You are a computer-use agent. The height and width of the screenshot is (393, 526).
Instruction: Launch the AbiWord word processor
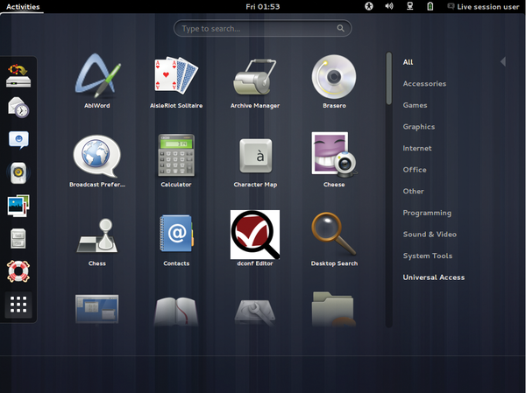point(97,77)
